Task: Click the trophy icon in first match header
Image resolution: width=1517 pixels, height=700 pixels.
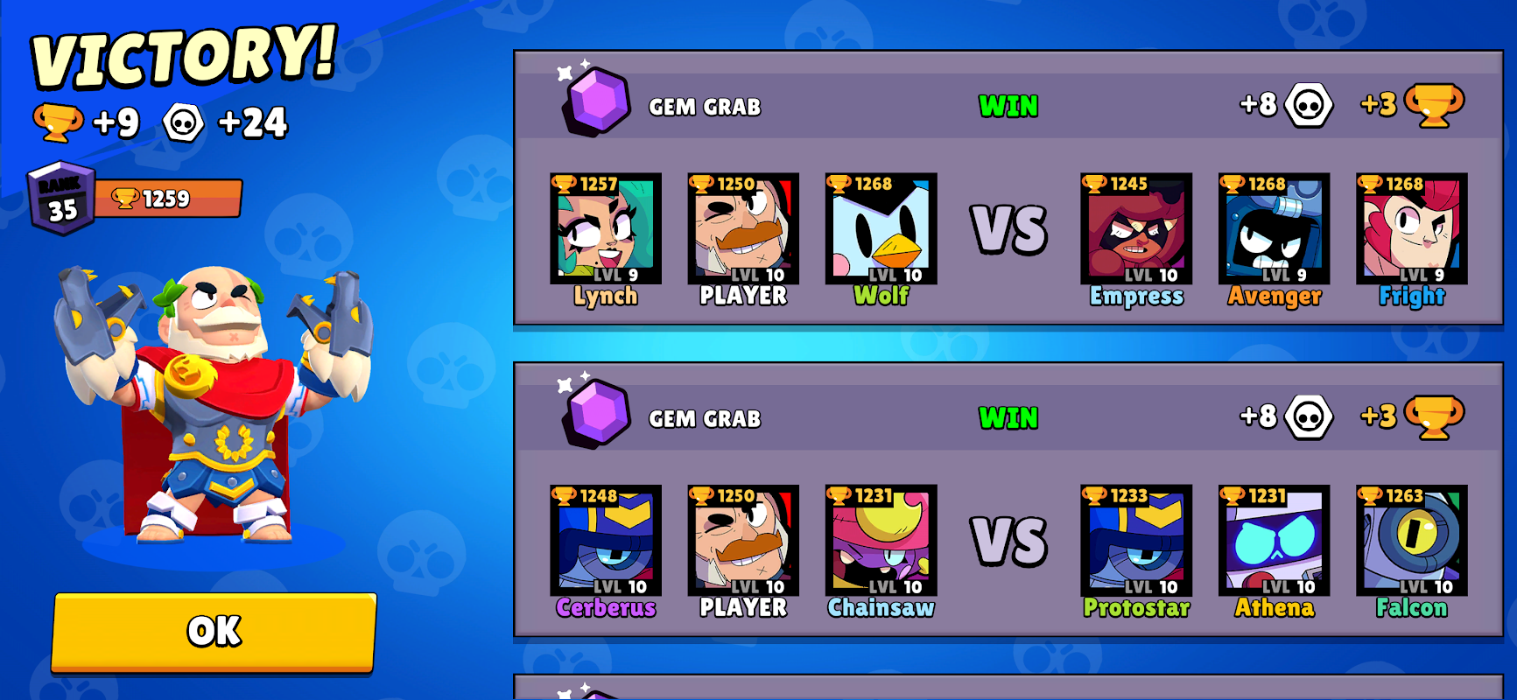Action: (1434, 105)
